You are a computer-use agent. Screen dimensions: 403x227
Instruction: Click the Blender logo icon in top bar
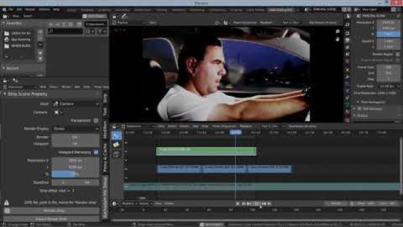(4, 9)
